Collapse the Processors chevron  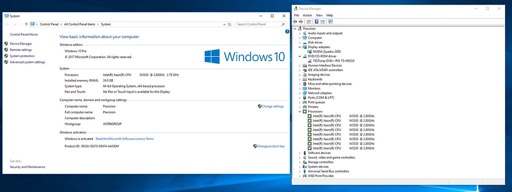click(x=300, y=111)
